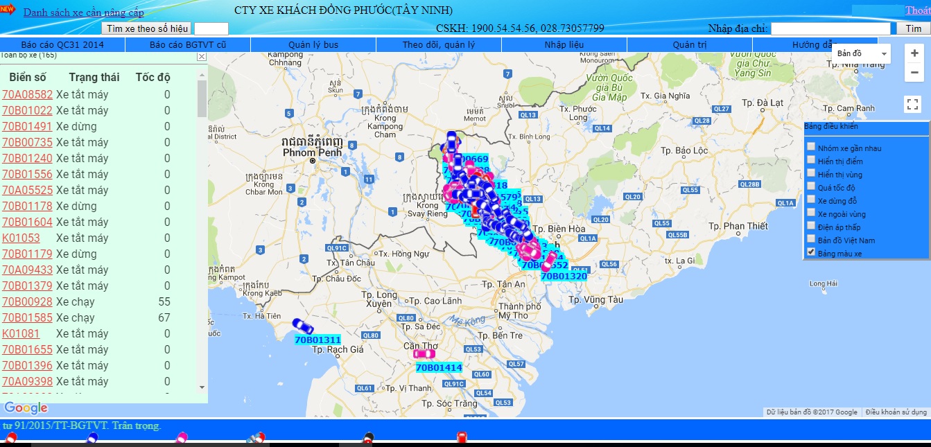Select vehicle 70B00735 in the list
Viewport: 931px width, 447px height.
click(28, 142)
